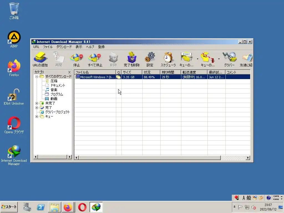284x213 pixels.
Task: Open dropdown arrow beside Stop Queue
Action: (219, 59)
